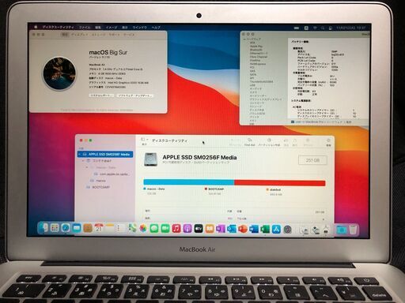This screenshot has height=303, width=405.
Task: Open the Photos app in Dock
Action: point(143,229)
